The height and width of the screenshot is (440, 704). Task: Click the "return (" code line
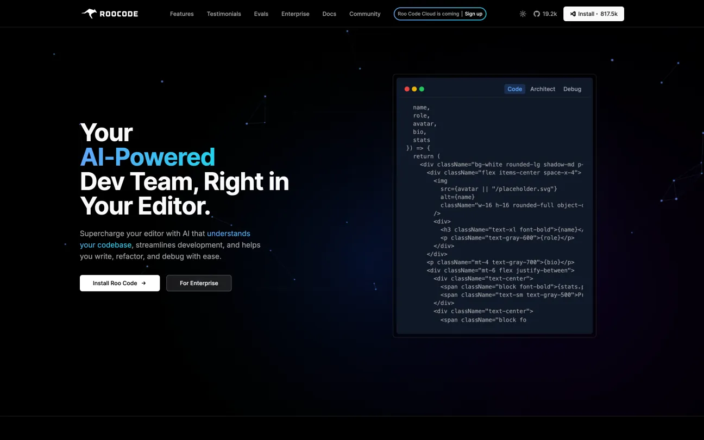tap(426, 156)
